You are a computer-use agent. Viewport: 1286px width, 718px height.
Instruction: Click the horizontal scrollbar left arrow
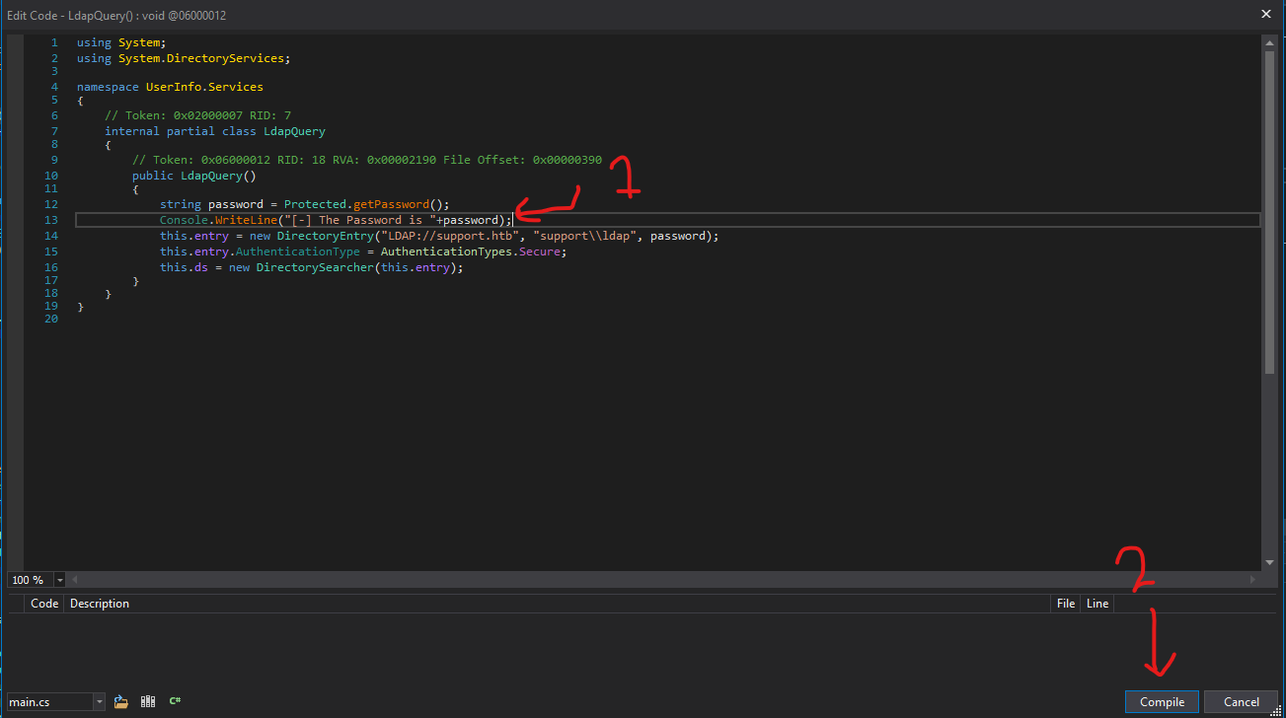(75, 580)
